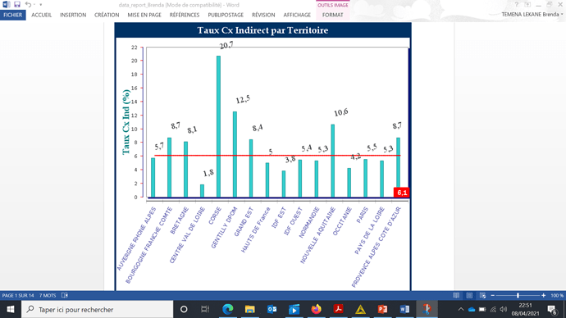The width and height of the screenshot is (566, 318).
Task: Open Cortana circle icon in taskbar
Action: 184,309
